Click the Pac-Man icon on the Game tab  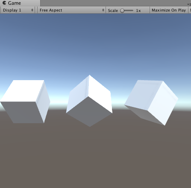click(x=4, y=3)
